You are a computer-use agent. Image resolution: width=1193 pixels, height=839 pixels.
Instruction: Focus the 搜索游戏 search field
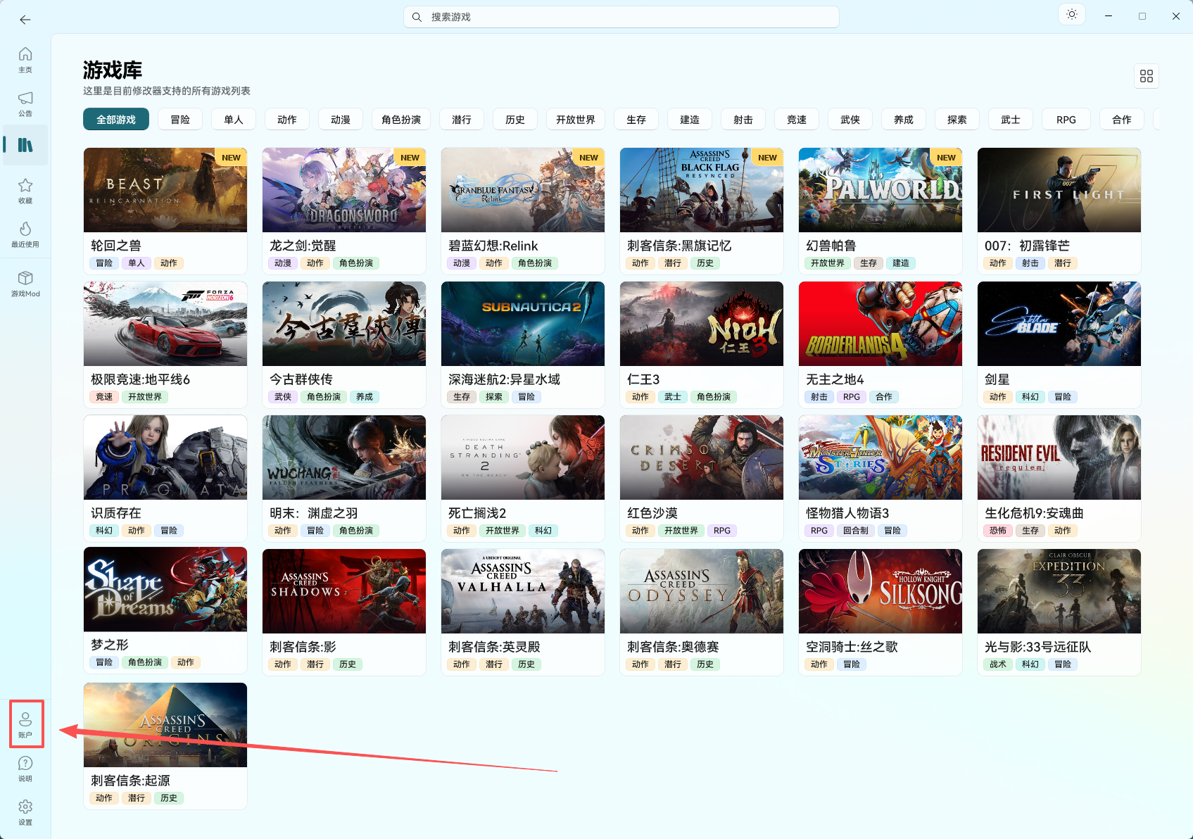[621, 17]
